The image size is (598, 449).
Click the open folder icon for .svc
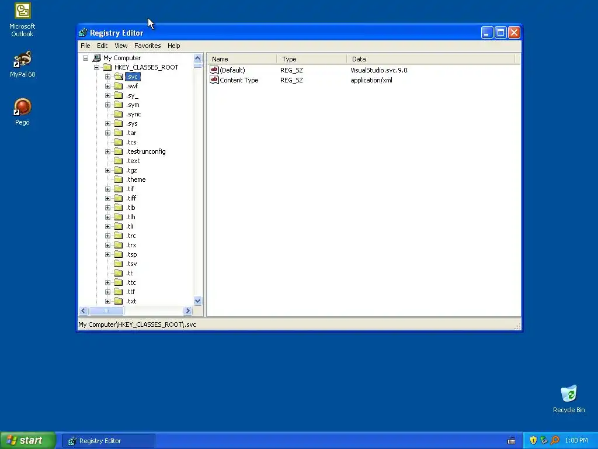click(119, 77)
